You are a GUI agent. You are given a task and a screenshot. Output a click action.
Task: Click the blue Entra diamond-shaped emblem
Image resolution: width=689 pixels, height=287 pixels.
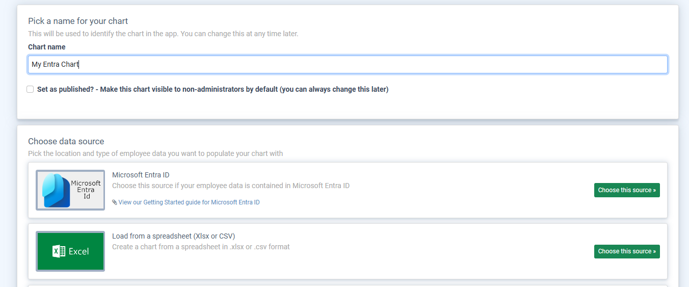56,190
